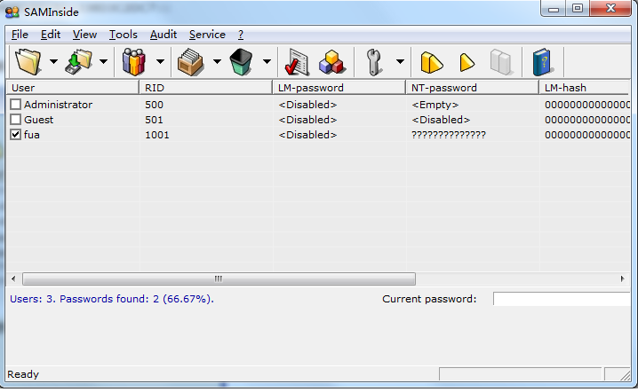Sort by the NT-password column header
This screenshot has width=638, height=392.
click(473, 88)
